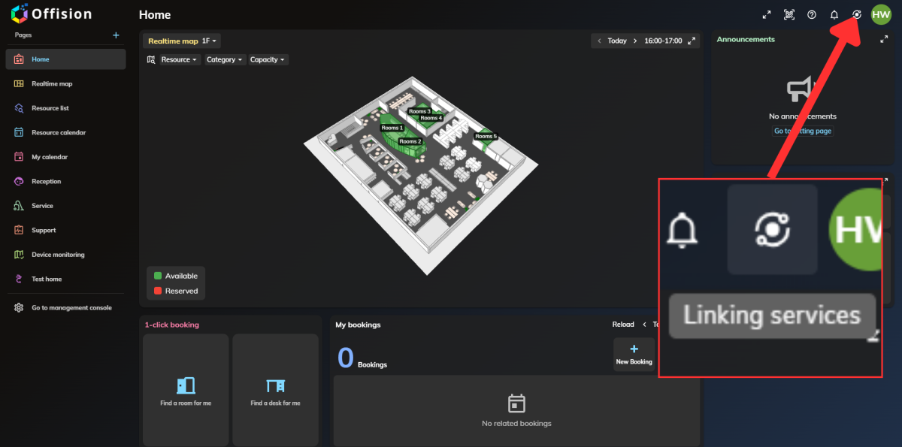Viewport: 902px width, 447px height.
Task: Open Linking services
Action: [x=856, y=14]
